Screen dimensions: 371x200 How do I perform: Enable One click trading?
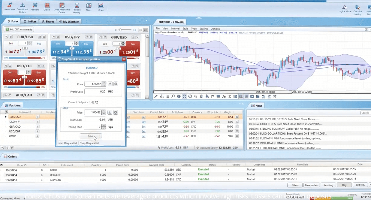click(x=358, y=8)
